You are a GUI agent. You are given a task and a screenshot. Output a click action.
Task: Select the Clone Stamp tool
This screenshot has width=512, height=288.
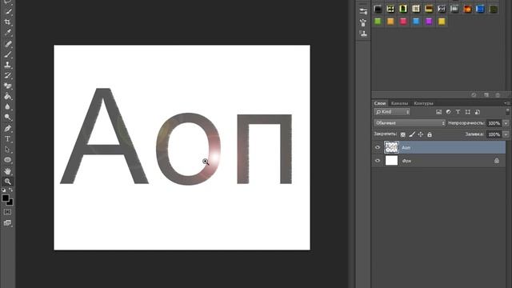tap(8, 65)
